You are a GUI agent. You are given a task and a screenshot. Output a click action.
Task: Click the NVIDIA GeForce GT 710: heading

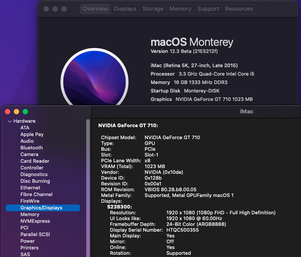(x=128, y=125)
